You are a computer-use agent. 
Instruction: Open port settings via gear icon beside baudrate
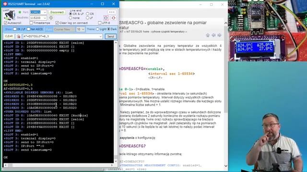click(x=51, y=18)
